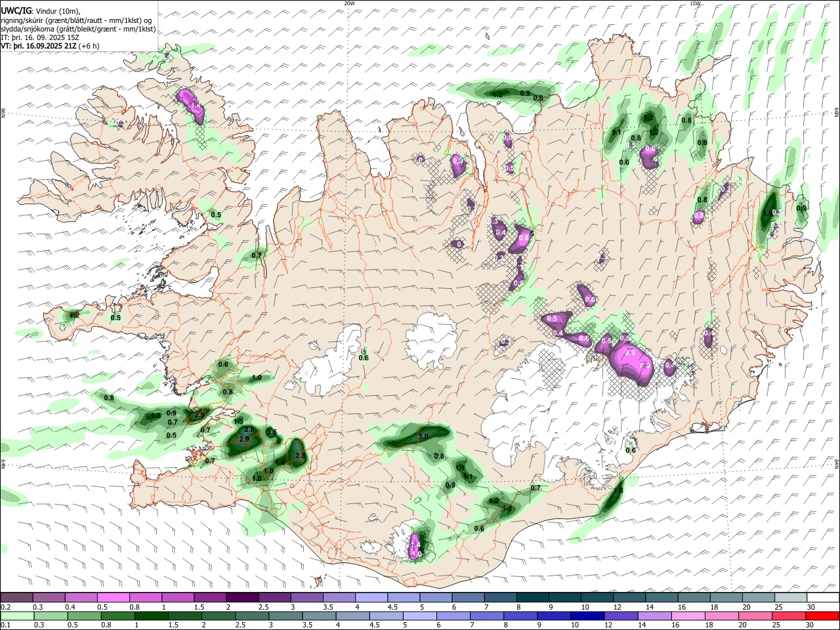
Task: Click the rain legend swatch between 3.5 and 4
Action: pyautogui.click(x=318, y=616)
